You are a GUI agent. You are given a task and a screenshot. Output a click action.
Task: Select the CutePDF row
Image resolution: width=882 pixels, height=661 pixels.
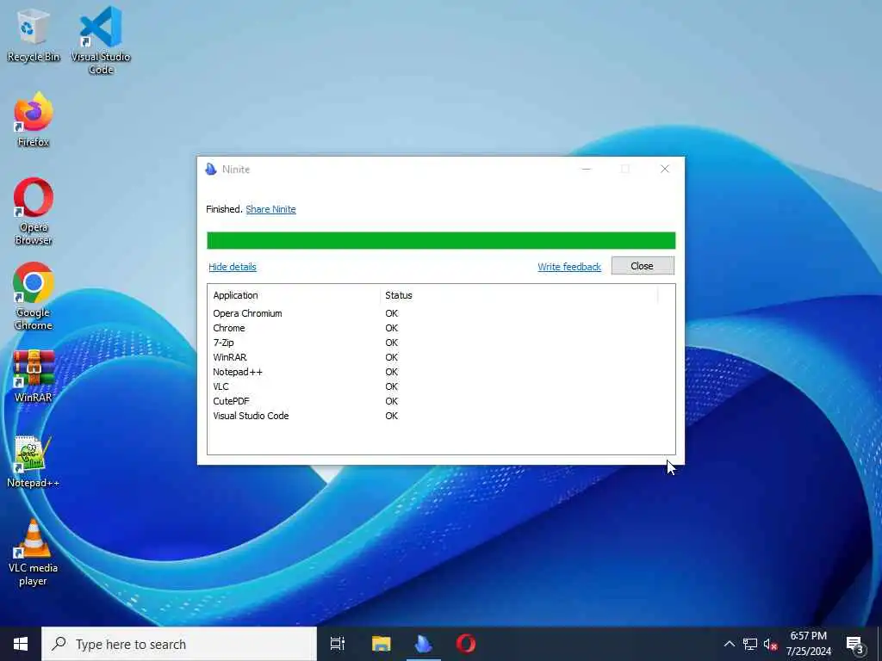pos(441,401)
